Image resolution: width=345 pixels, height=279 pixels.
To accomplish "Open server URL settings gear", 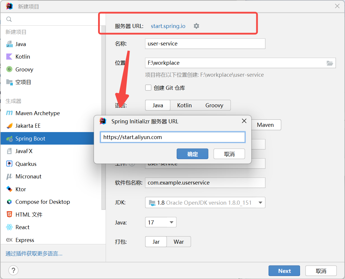I will (x=196, y=26).
